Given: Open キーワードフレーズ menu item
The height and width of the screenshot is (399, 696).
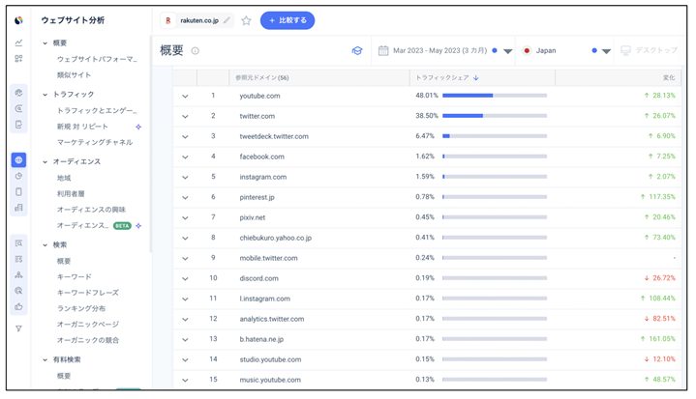Looking at the screenshot, I should point(87,293).
